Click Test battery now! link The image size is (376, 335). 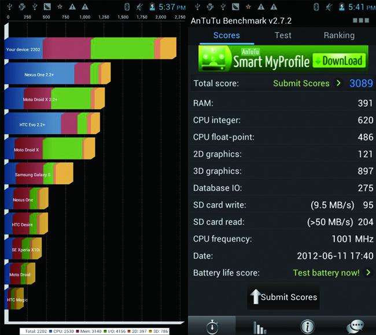tap(326, 273)
